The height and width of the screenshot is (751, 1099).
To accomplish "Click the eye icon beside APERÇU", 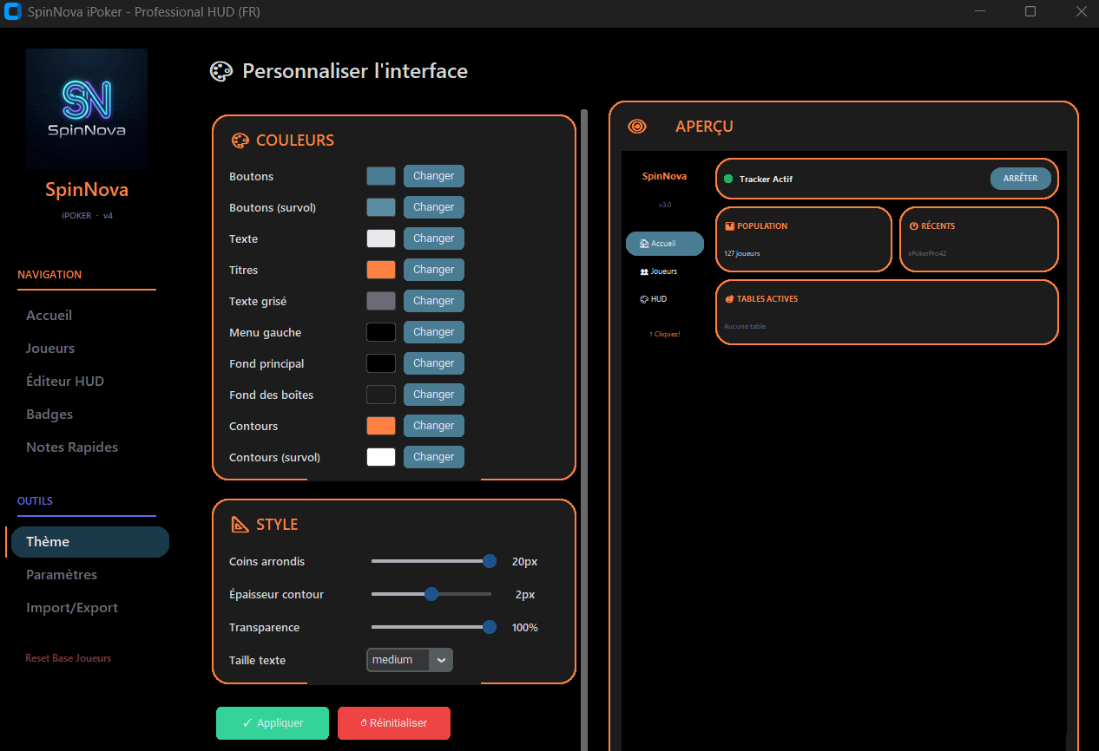I will (x=637, y=127).
